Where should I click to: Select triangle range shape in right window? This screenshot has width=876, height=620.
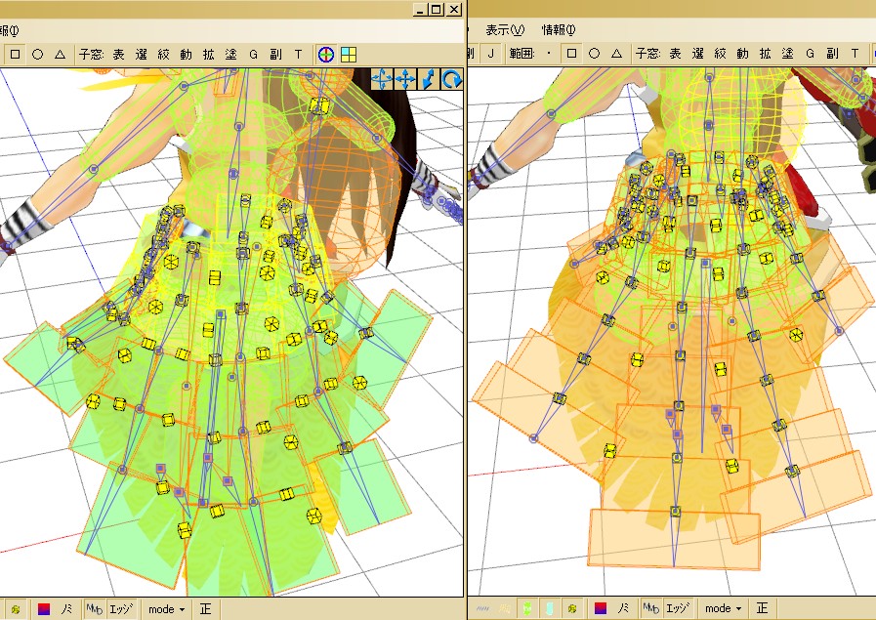pos(617,54)
